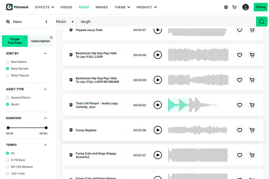Click the Filmstock logo
This screenshot has width=269, height=179.
point(17,7)
